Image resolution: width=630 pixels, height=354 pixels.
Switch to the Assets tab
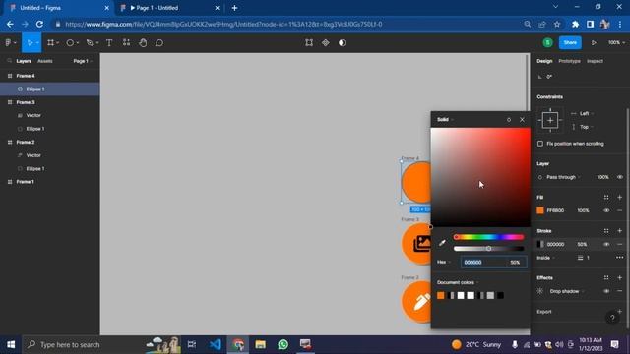tap(45, 61)
